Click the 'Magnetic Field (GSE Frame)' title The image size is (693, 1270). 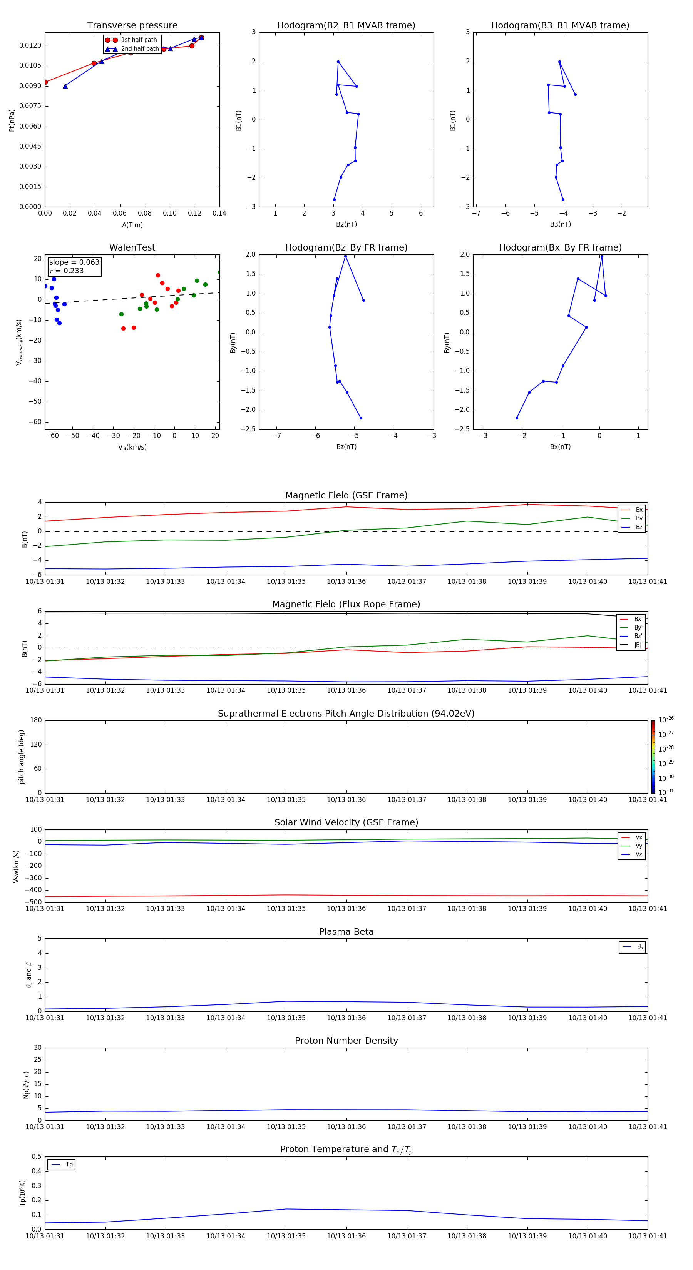pos(346,495)
